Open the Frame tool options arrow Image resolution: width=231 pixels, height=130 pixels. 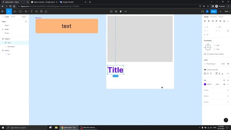17,12
